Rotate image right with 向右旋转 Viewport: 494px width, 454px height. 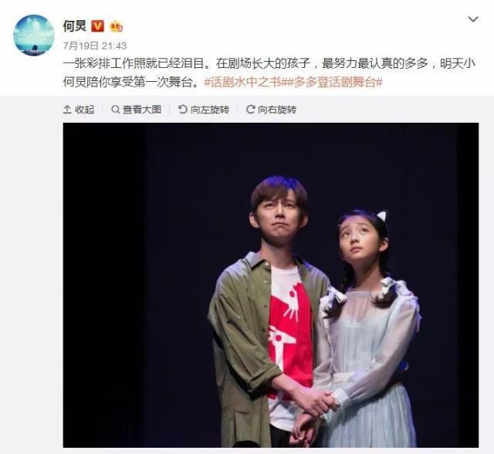click(271, 110)
